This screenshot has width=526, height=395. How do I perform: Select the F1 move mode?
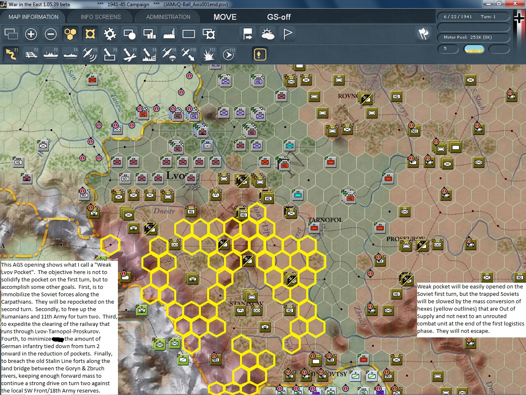coord(11,54)
